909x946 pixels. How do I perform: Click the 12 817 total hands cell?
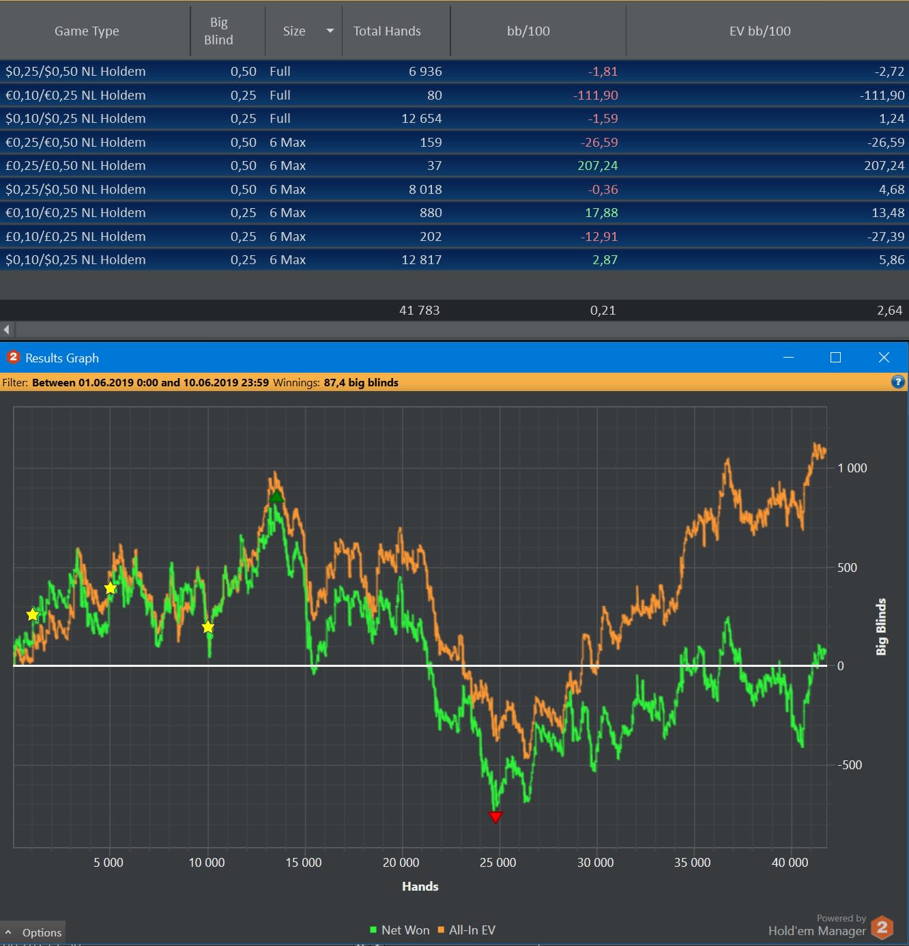tap(421, 259)
